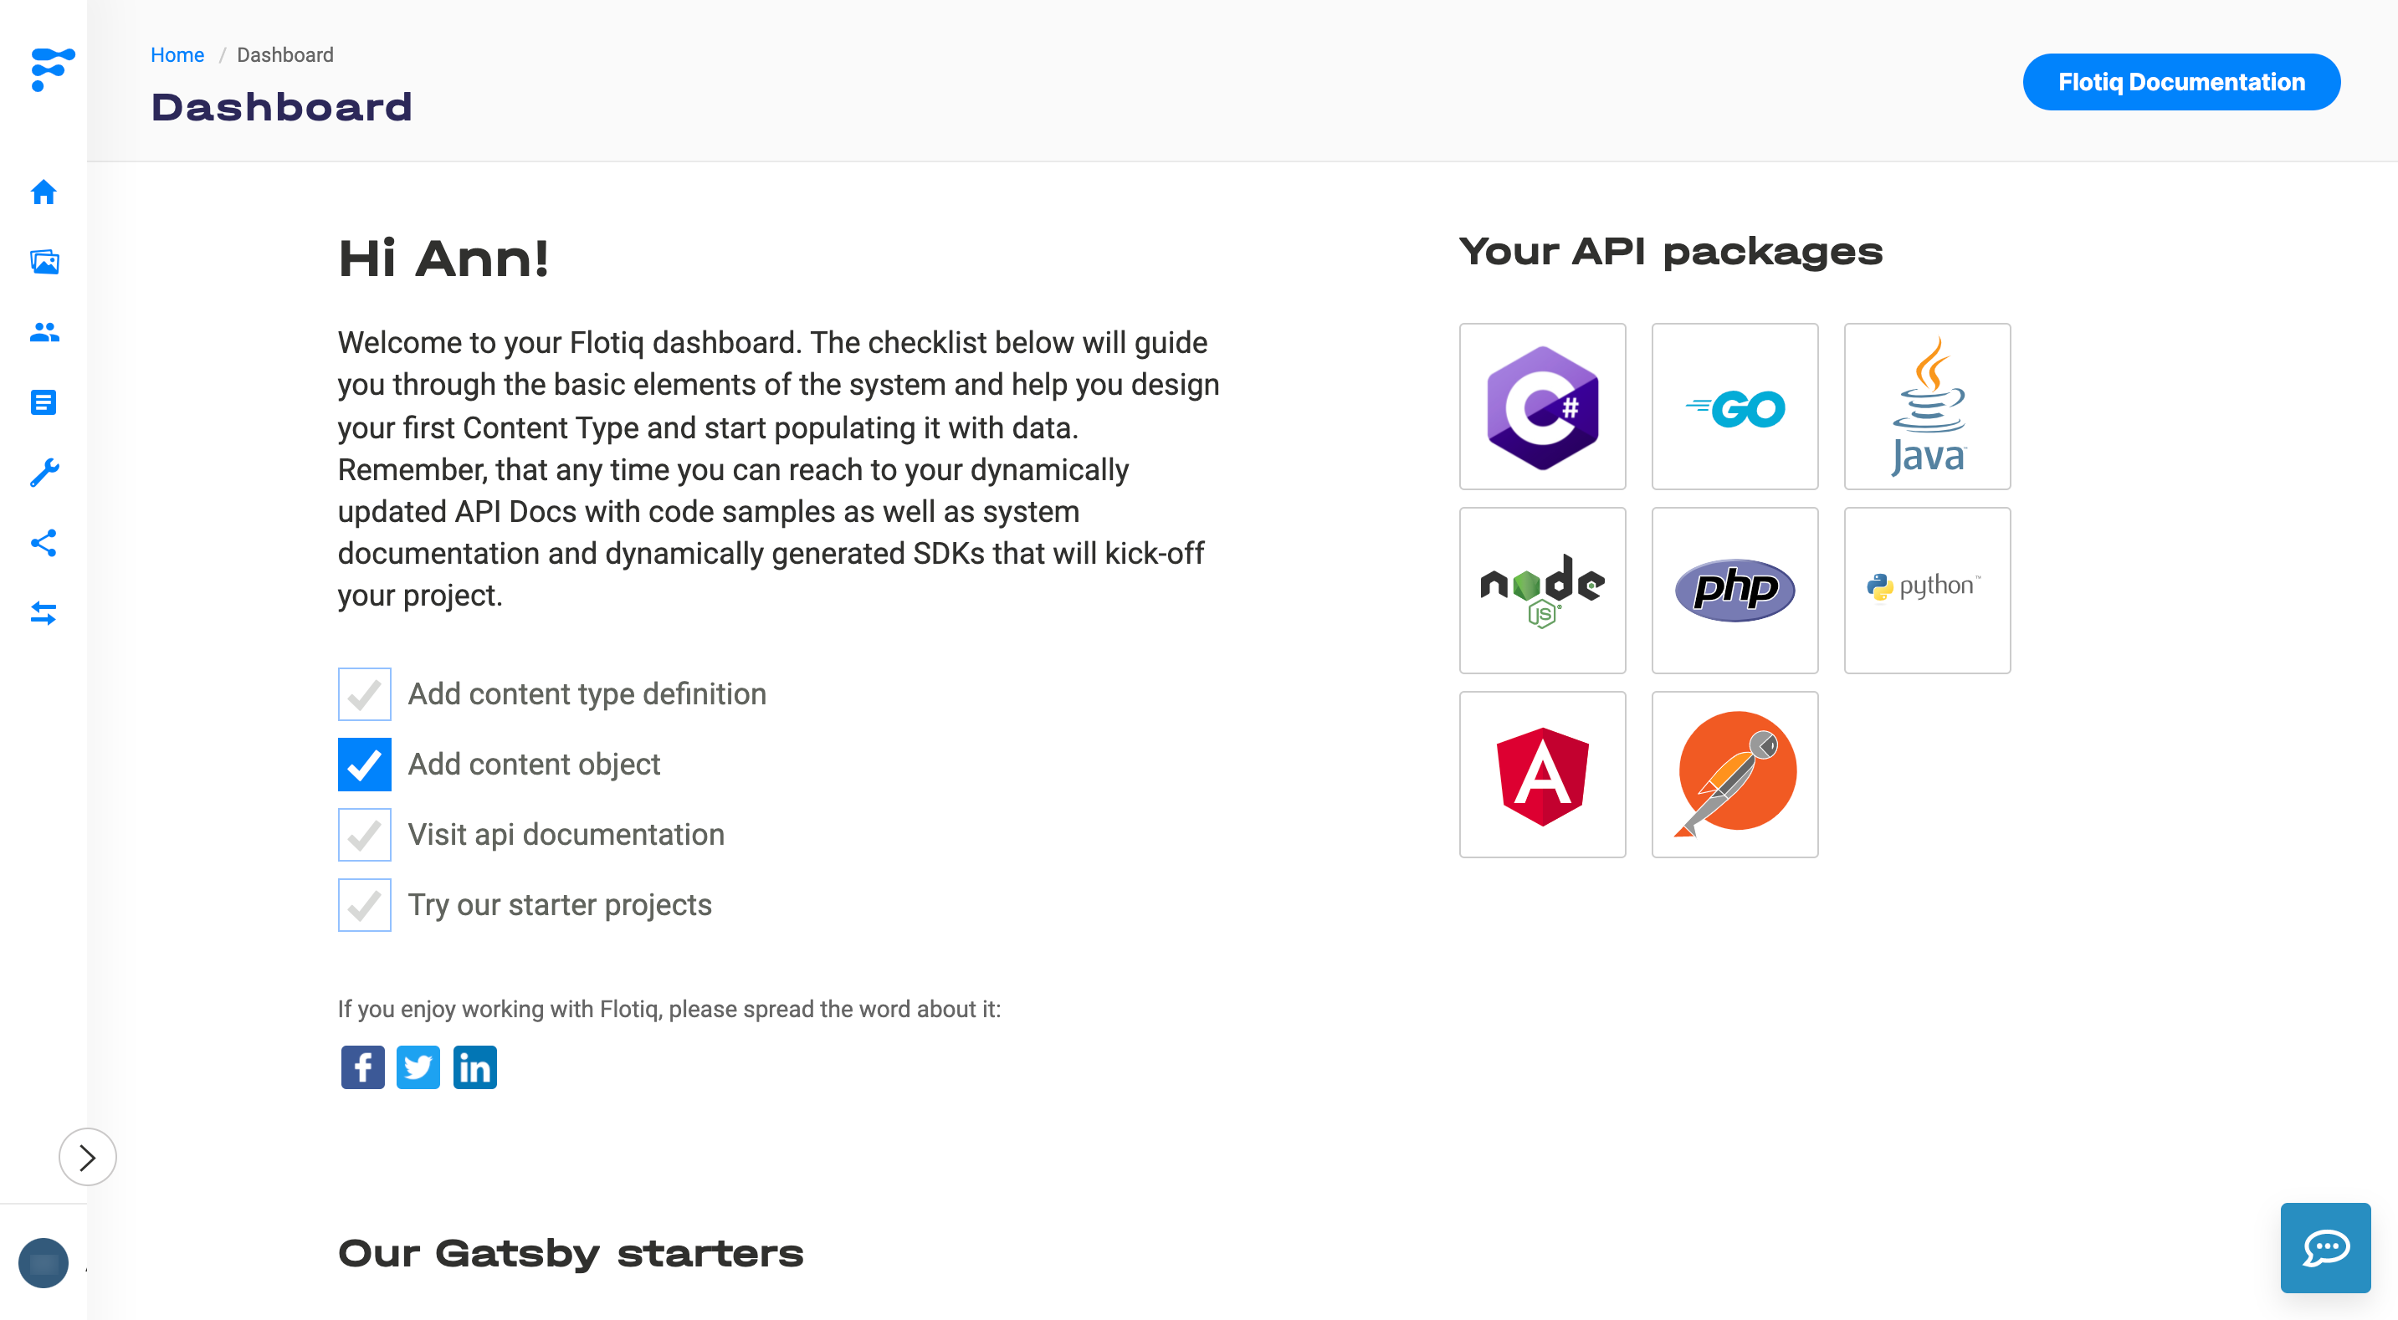Select the Go API package icon
Image resolution: width=2398 pixels, height=1320 pixels.
(x=1734, y=407)
